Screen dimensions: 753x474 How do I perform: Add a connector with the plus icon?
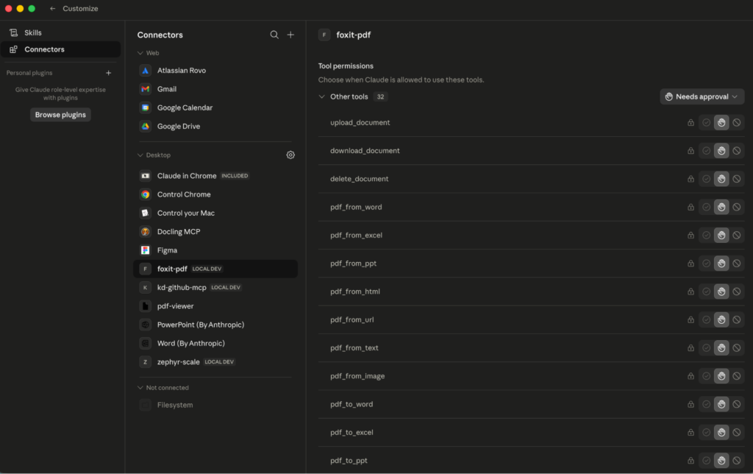[x=290, y=35]
